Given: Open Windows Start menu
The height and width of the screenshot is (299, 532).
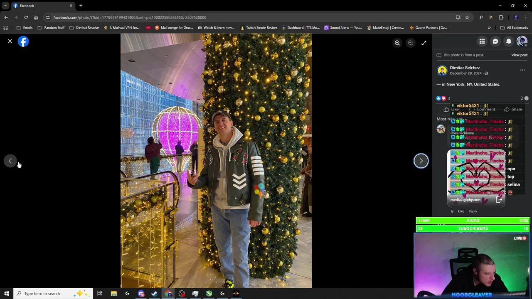Looking at the screenshot, I should 6,294.
